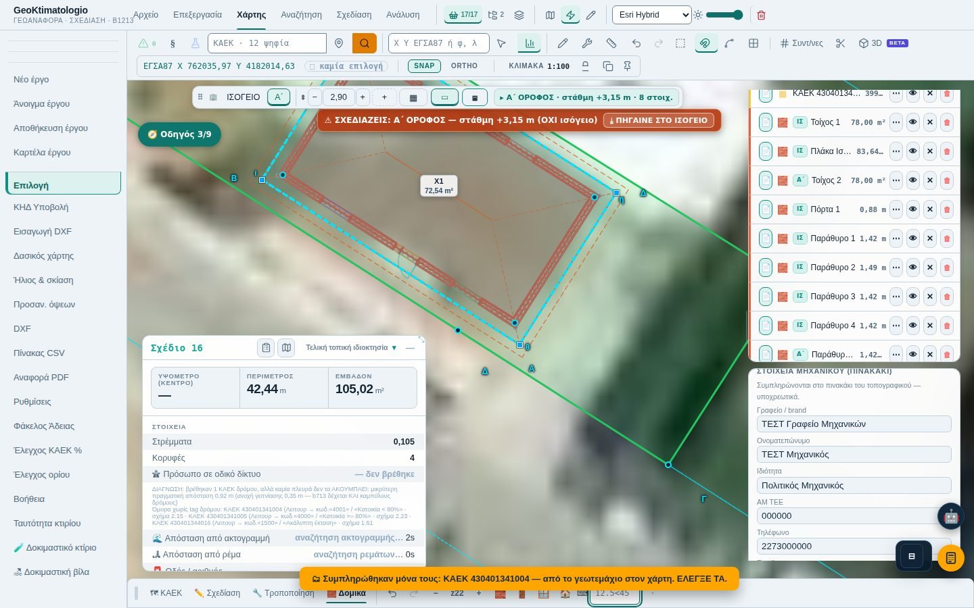Switch to the Σχεδίαση bottom tab
Viewport: 974px width, 608px height.
pos(217,593)
